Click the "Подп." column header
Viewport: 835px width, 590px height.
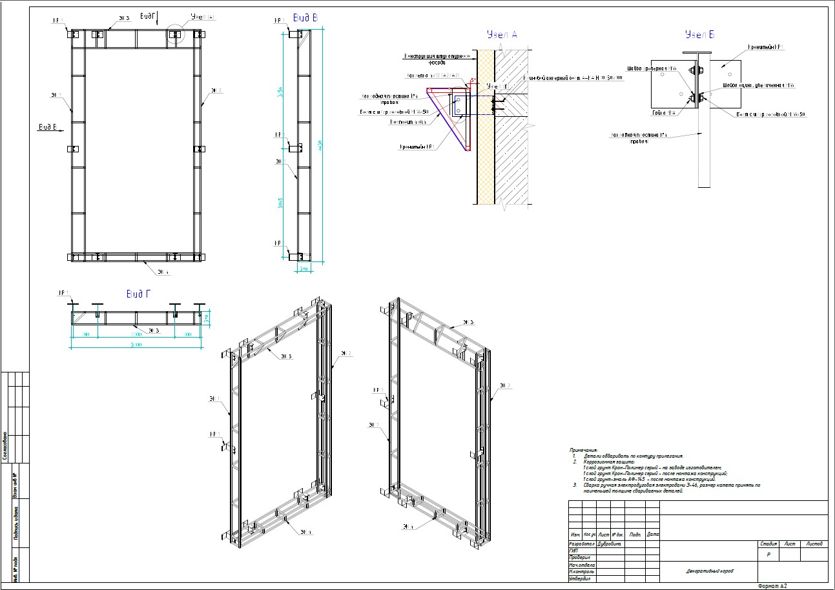(x=635, y=534)
